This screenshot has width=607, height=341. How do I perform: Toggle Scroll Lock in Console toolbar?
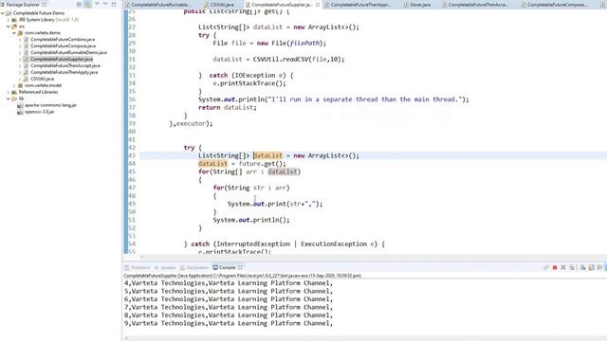pos(591,267)
